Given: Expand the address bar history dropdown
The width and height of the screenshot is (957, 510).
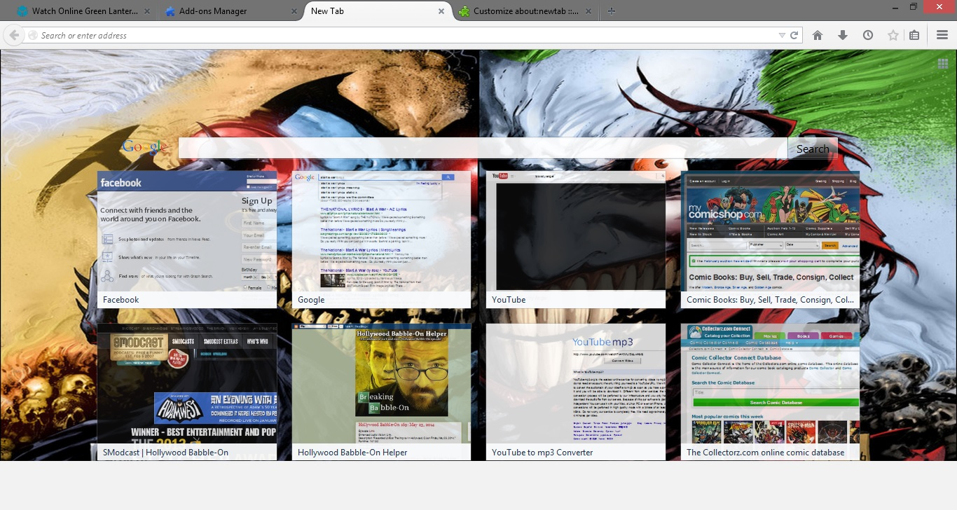Looking at the screenshot, I should click(782, 35).
